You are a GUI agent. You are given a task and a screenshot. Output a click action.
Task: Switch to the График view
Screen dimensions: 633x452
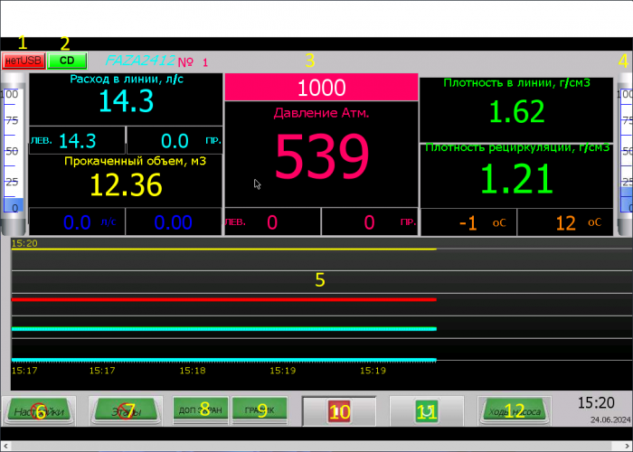point(260,410)
